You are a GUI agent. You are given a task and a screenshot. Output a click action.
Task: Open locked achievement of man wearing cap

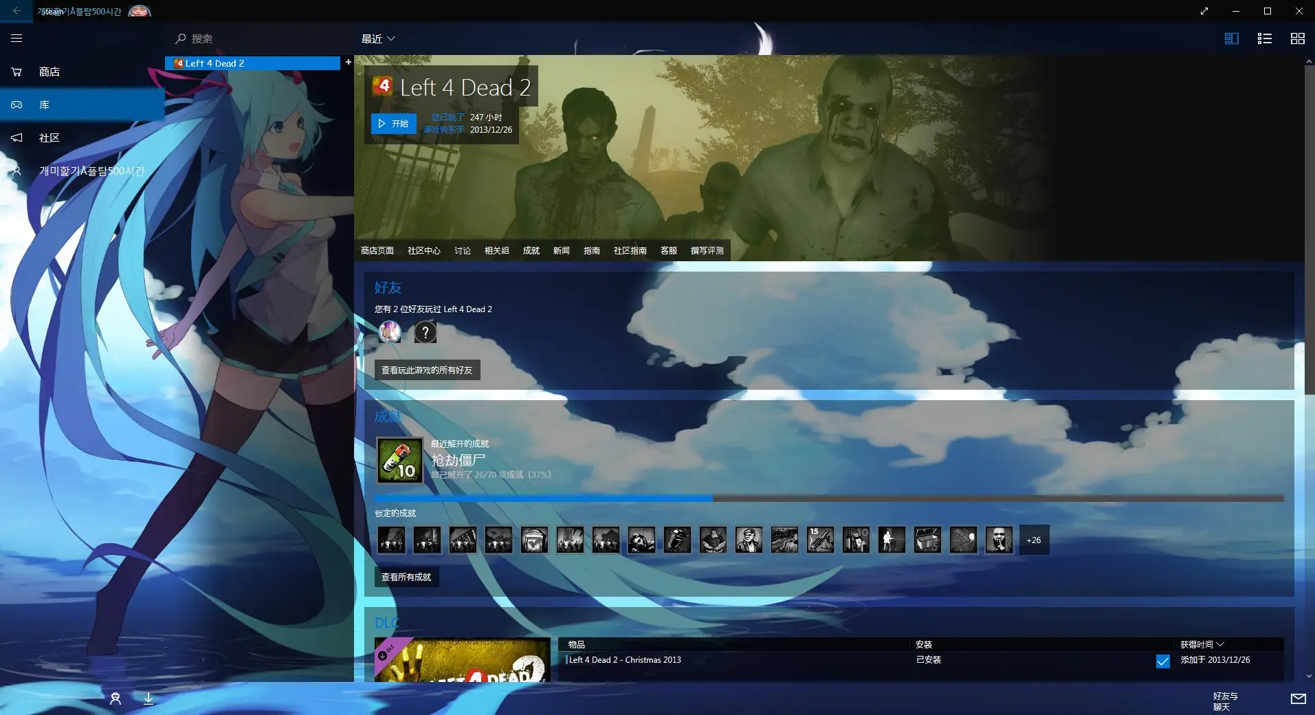(x=749, y=540)
